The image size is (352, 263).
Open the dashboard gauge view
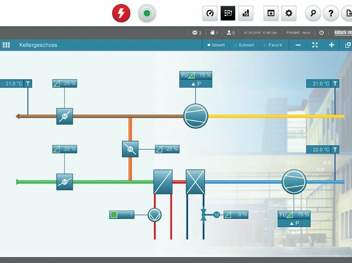[x=210, y=13]
